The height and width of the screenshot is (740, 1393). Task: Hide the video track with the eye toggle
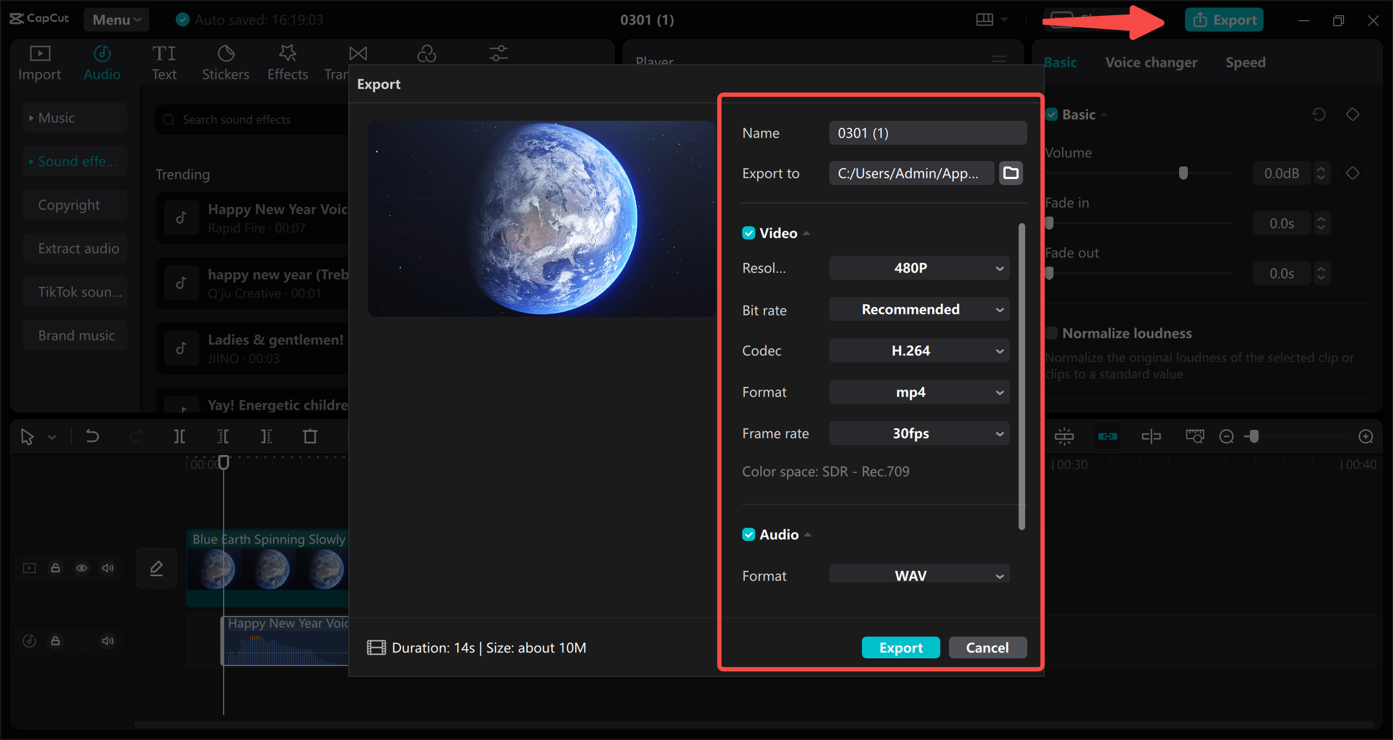(x=82, y=568)
